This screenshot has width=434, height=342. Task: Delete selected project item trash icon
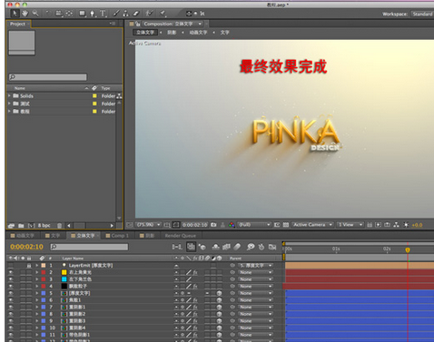60,226
